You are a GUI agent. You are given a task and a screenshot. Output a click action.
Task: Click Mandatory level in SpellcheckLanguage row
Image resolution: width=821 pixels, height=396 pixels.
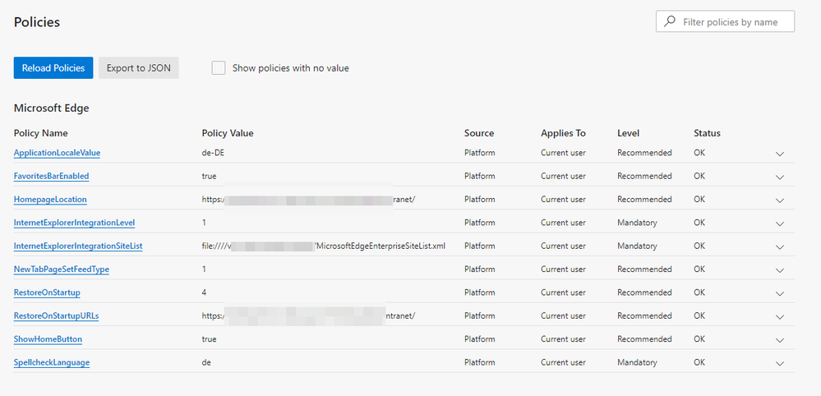pos(637,362)
